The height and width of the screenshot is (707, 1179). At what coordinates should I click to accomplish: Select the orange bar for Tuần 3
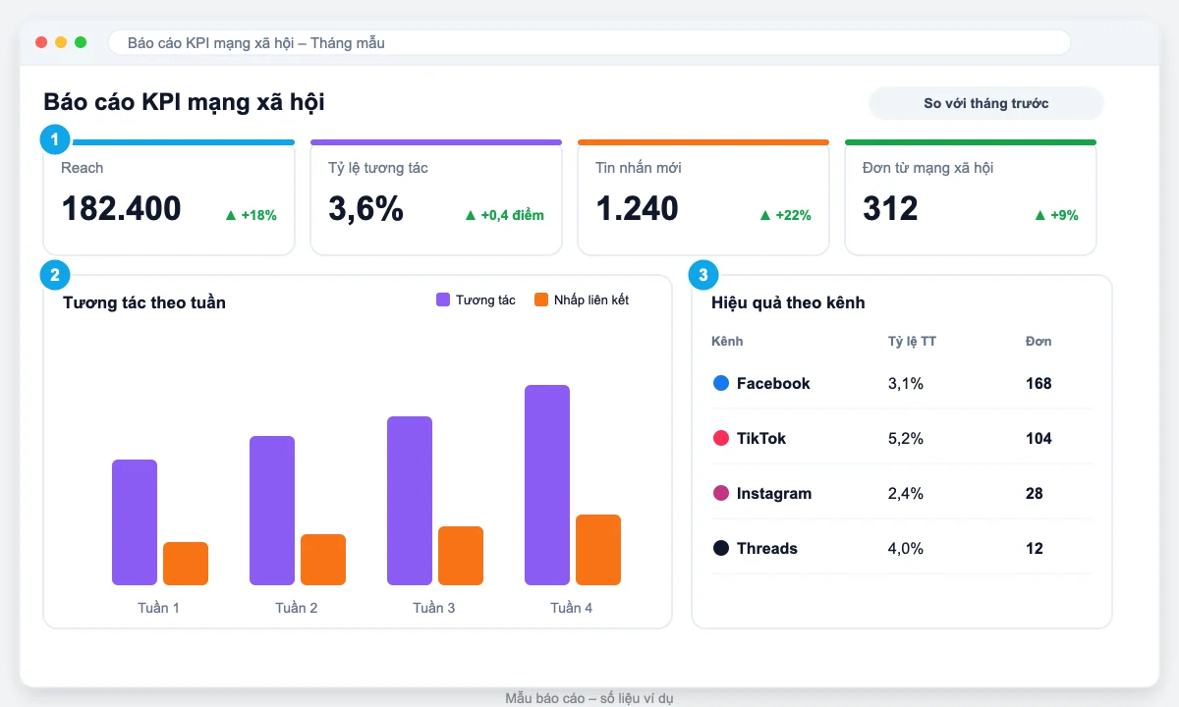461,556
